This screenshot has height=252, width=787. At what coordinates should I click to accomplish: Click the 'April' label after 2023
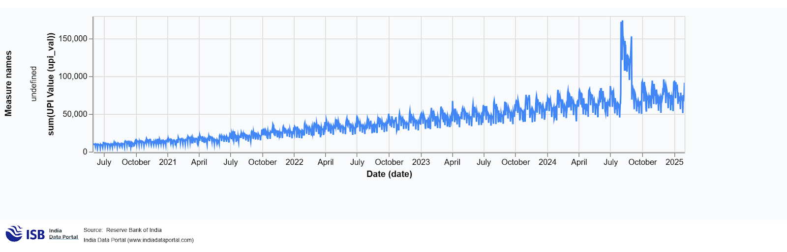452,162
